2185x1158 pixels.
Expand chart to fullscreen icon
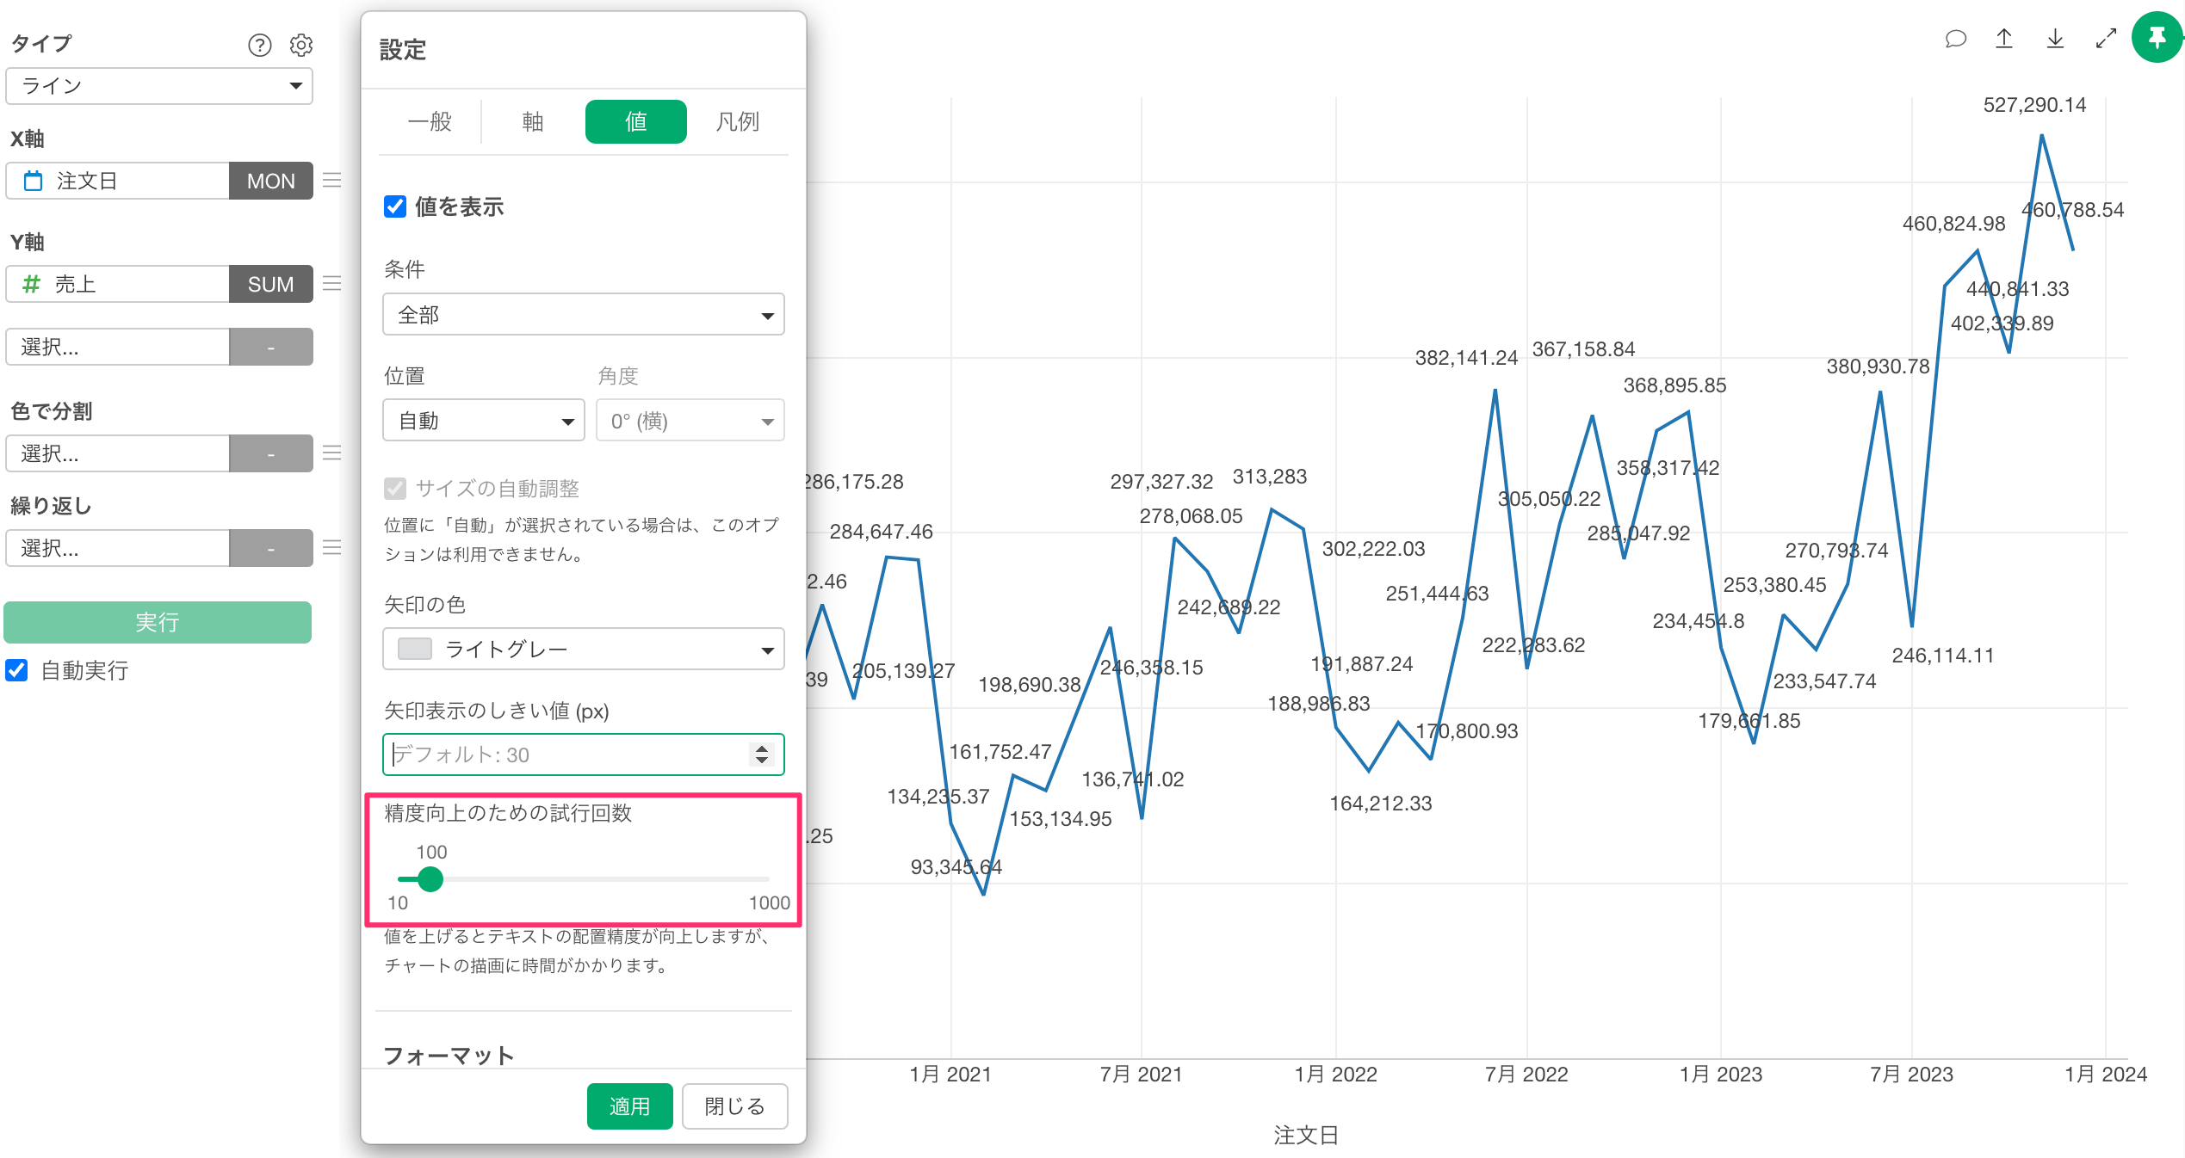pyautogui.click(x=2106, y=39)
